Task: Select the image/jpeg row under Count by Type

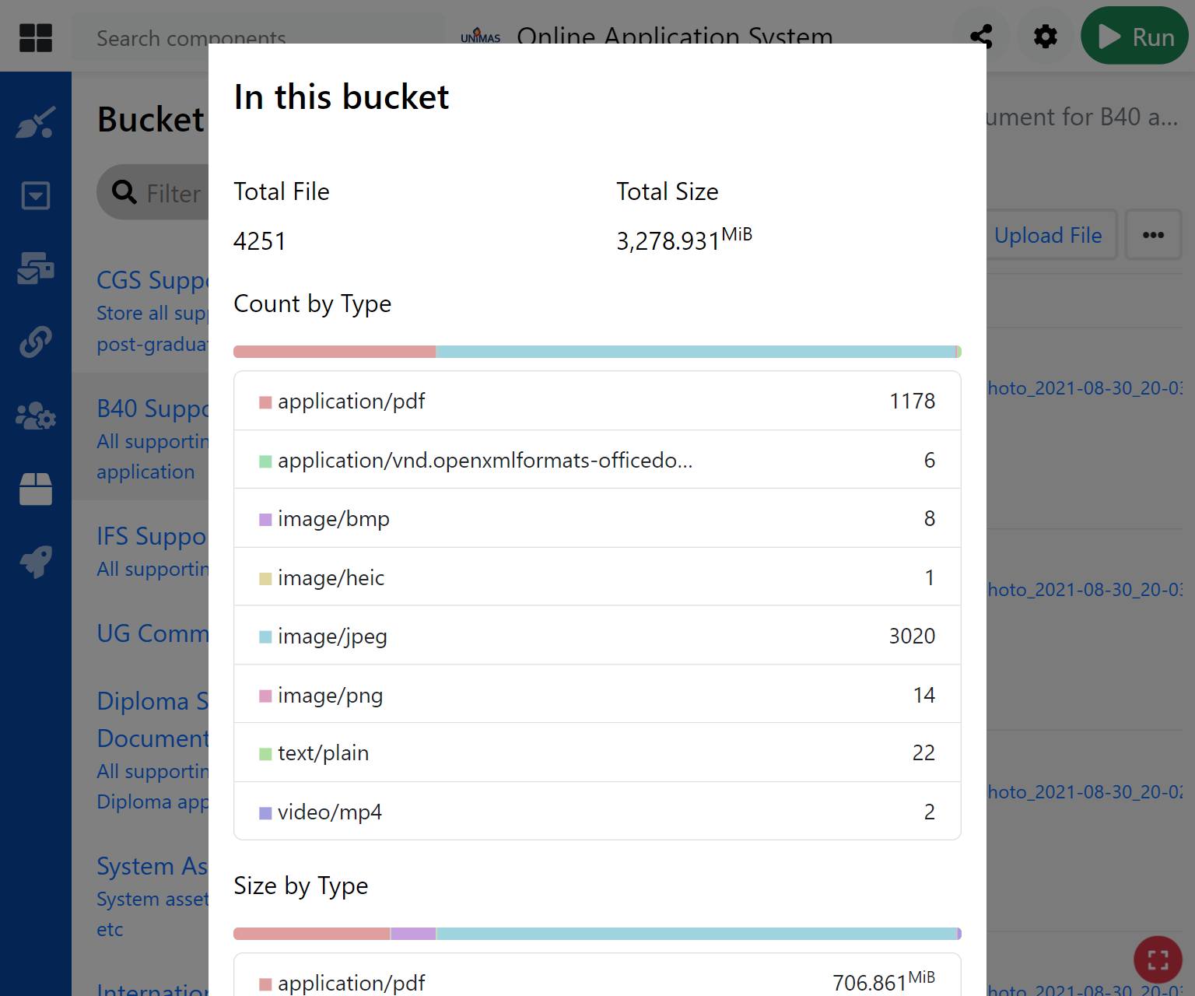Action: tap(597, 636)
